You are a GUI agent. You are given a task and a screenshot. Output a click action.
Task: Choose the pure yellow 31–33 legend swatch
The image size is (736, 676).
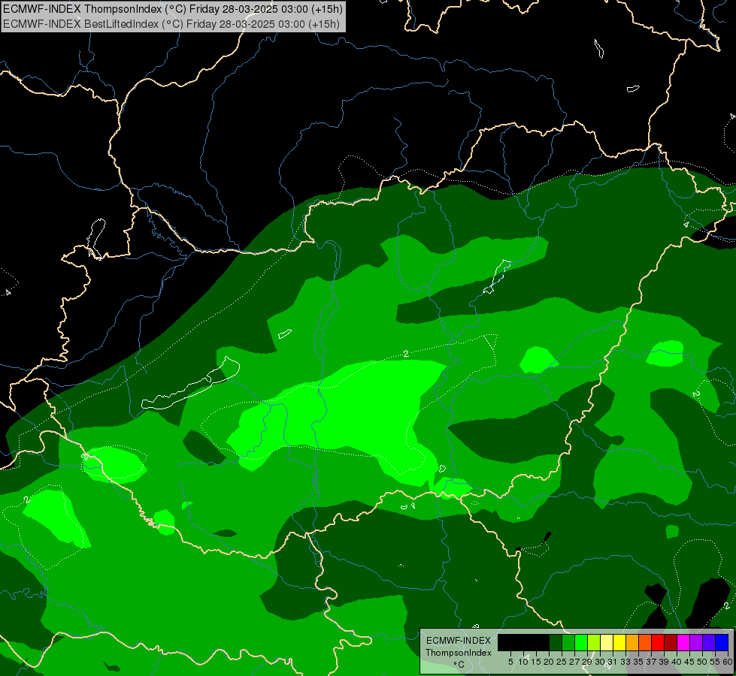[619, 642]
